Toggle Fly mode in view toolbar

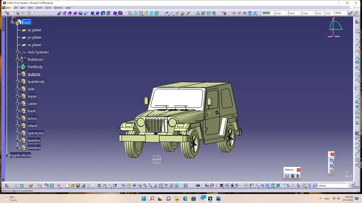coord(124,186)
